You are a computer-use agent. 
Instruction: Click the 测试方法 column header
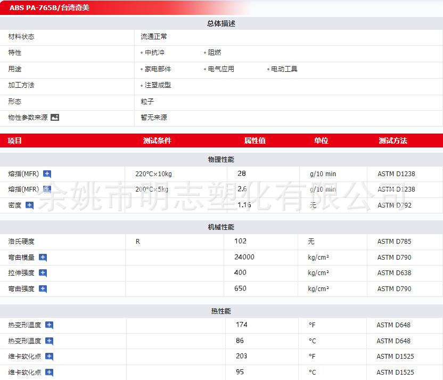coord(392,141)
